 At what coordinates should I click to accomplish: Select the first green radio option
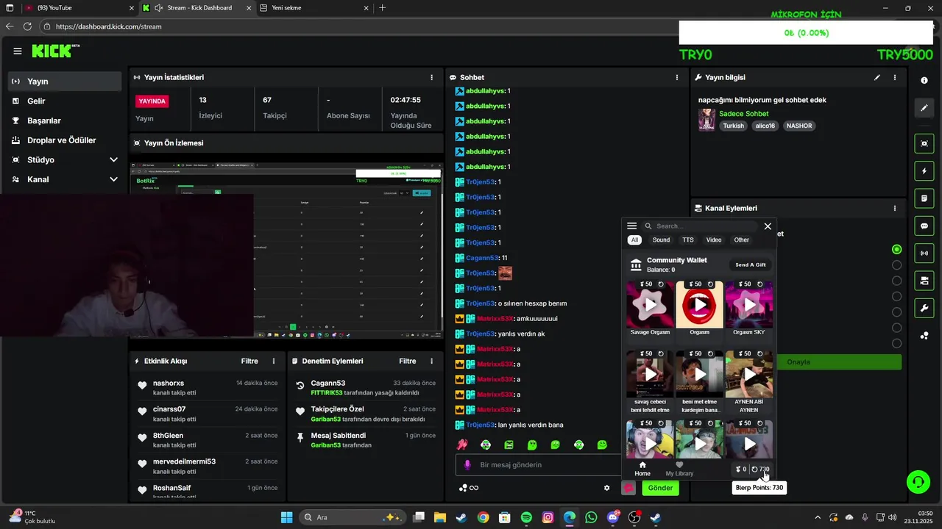(x=896, y=250)
